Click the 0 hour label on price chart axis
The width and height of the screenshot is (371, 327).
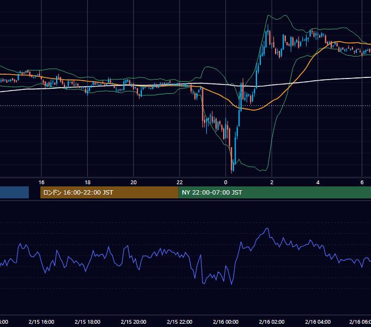pos(225,183)
